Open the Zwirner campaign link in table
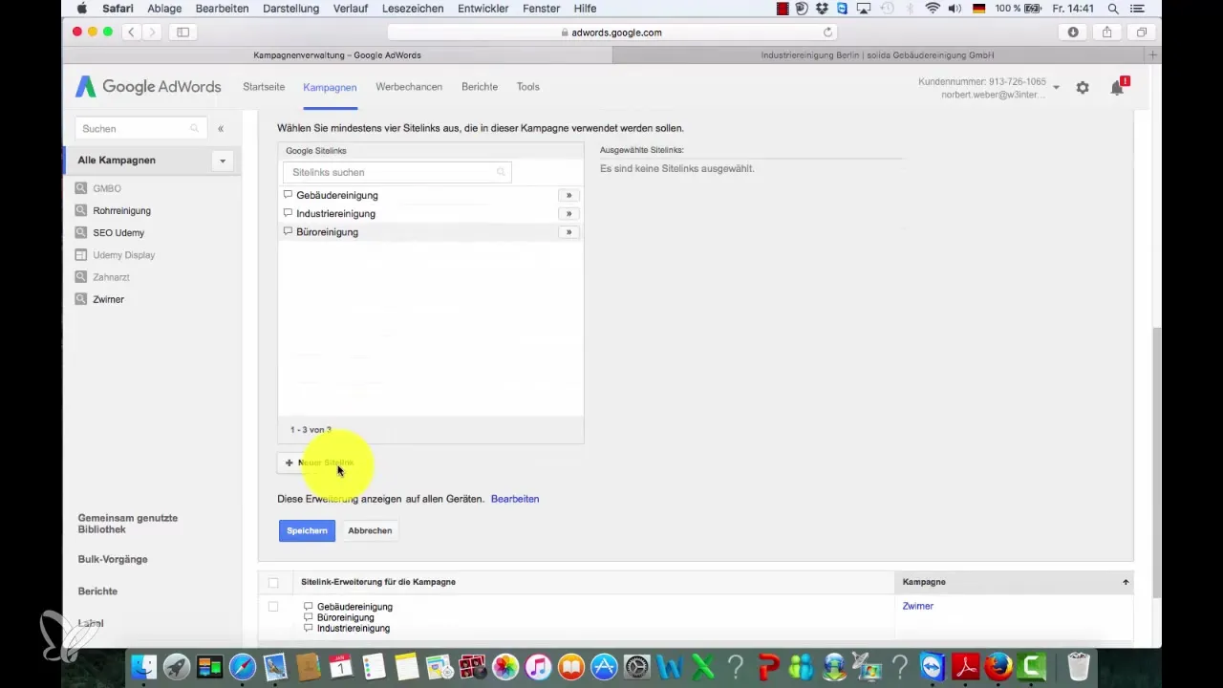 (918, 606)
